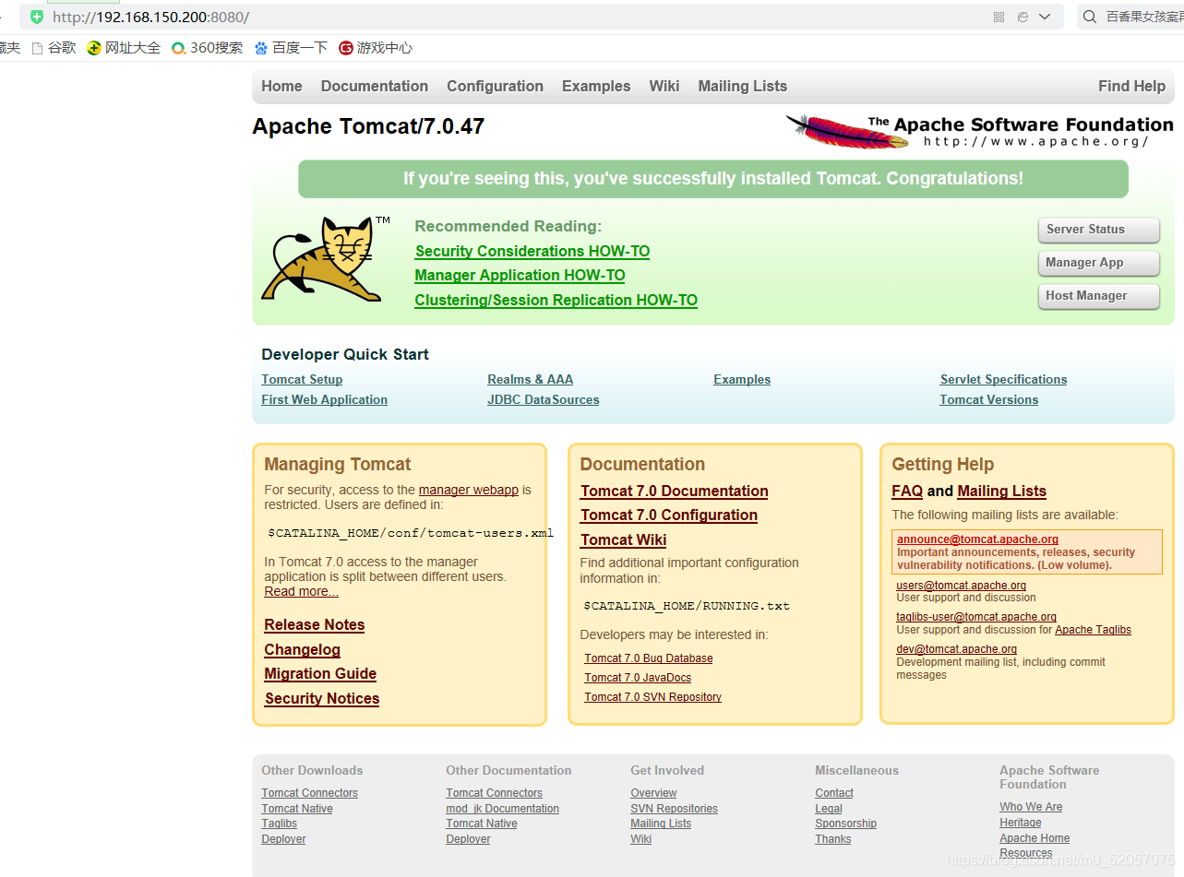Open the Realms & AAA link

click(531, 379)
